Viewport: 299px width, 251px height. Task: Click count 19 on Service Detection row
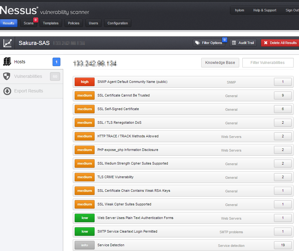[283, 245]
